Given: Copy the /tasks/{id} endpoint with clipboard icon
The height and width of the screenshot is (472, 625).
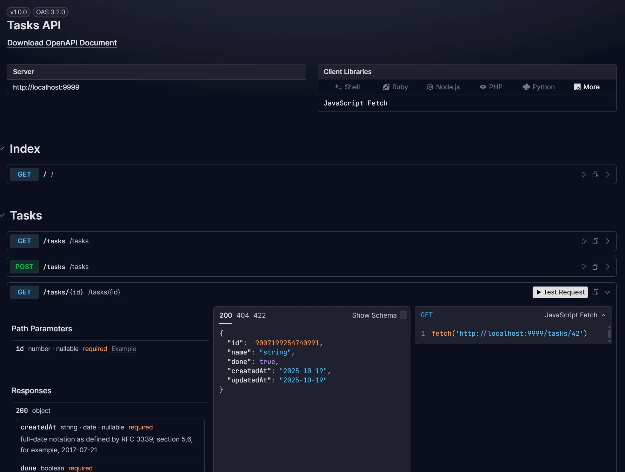Looking at the screenshot, I should [595, 292].
